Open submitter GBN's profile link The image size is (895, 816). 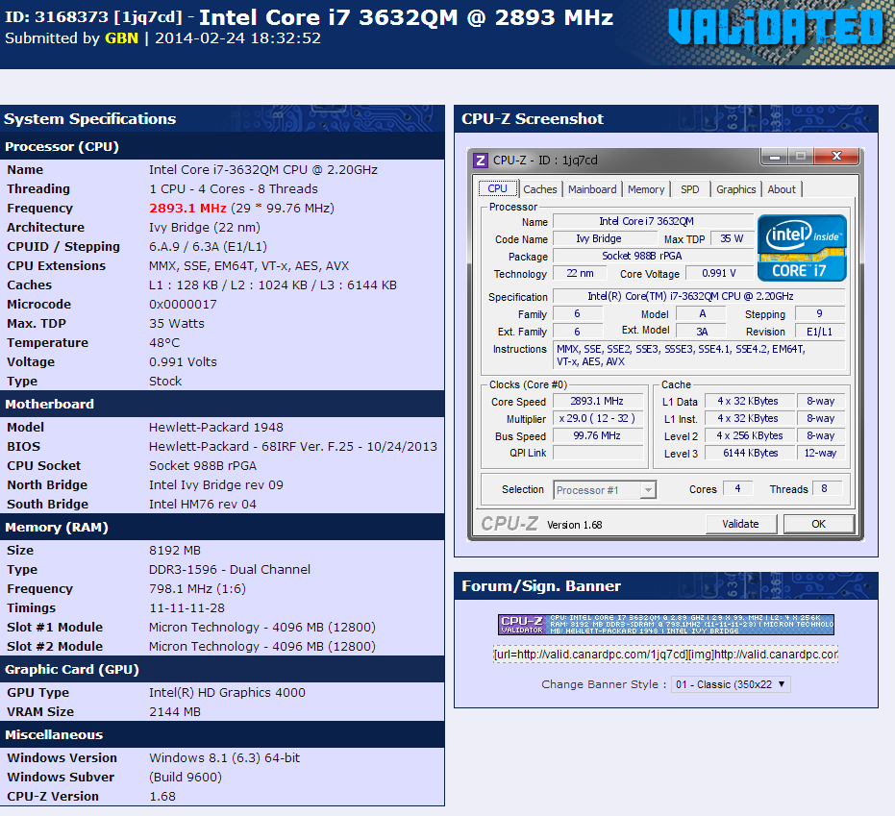point(121,38)
